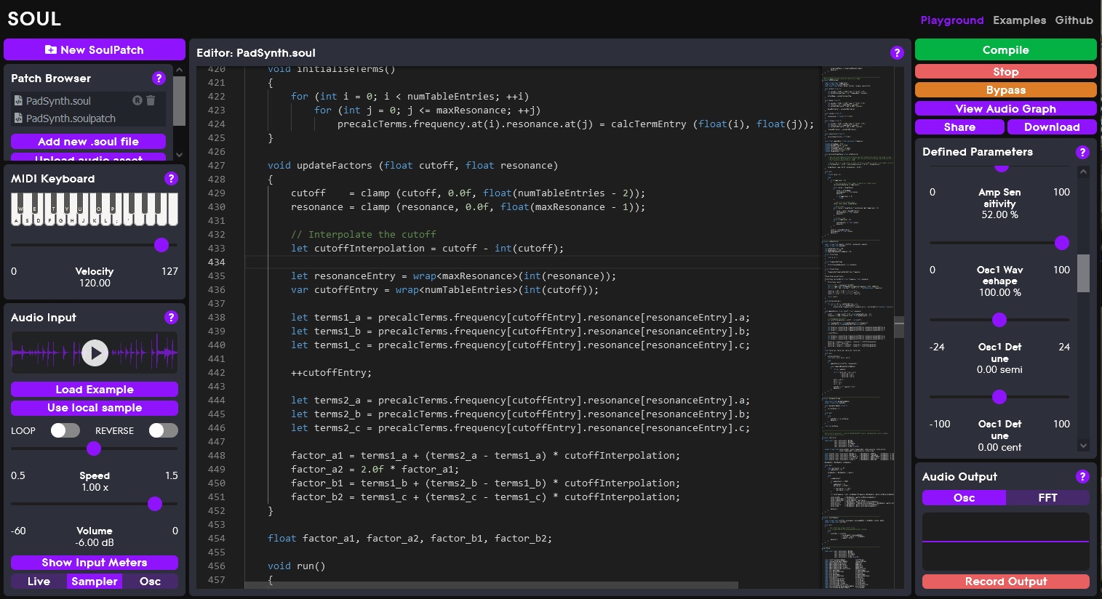Switch audio output to FFT tab
The image size is (1102, 599).
pos(1047,498)
